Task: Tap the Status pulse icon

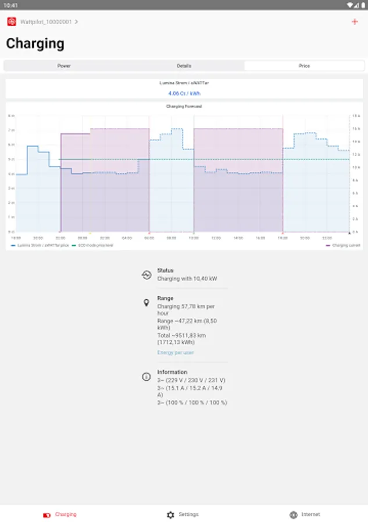Action: click(x=147, y=275)
